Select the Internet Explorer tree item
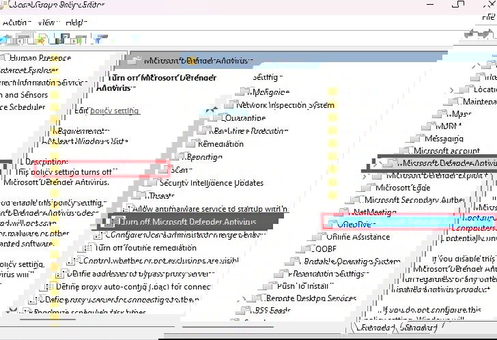Image resolution: width=497 pixels, height=340 pixels. point(29,70)
